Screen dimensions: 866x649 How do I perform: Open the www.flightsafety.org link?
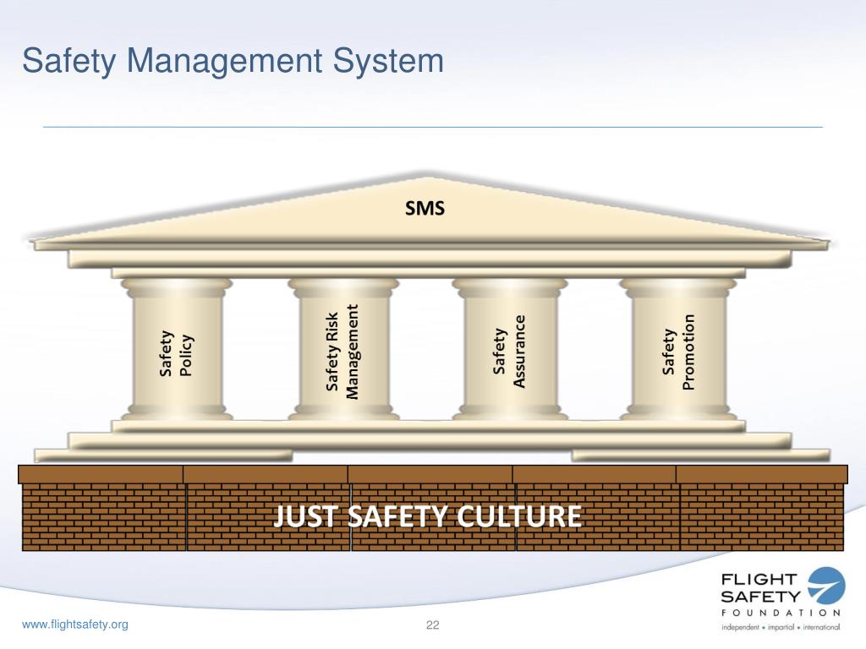(x=75, y=624)
